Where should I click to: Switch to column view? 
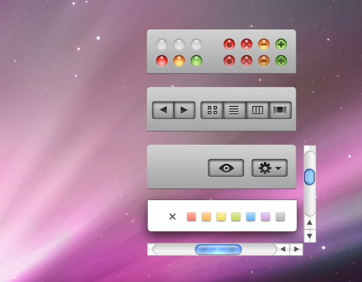pos(257,110)
